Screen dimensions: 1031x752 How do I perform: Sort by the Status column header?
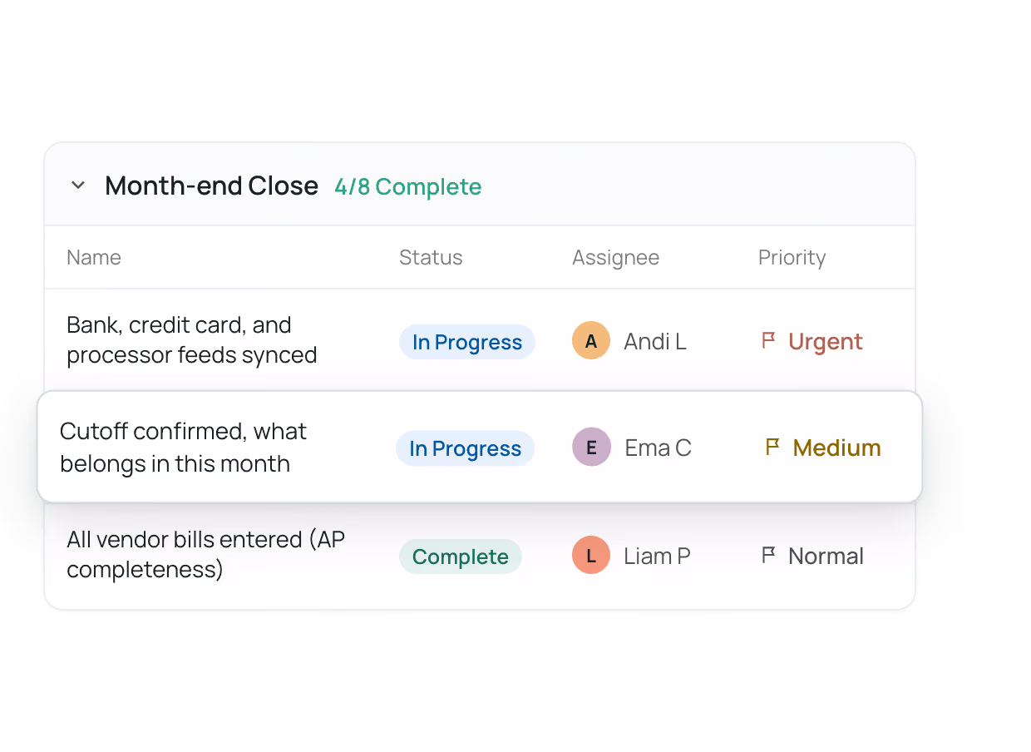pos(431,258)
